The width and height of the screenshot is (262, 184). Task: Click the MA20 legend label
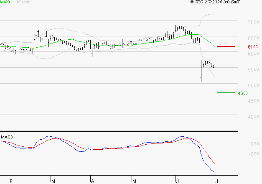click(5, 2)
